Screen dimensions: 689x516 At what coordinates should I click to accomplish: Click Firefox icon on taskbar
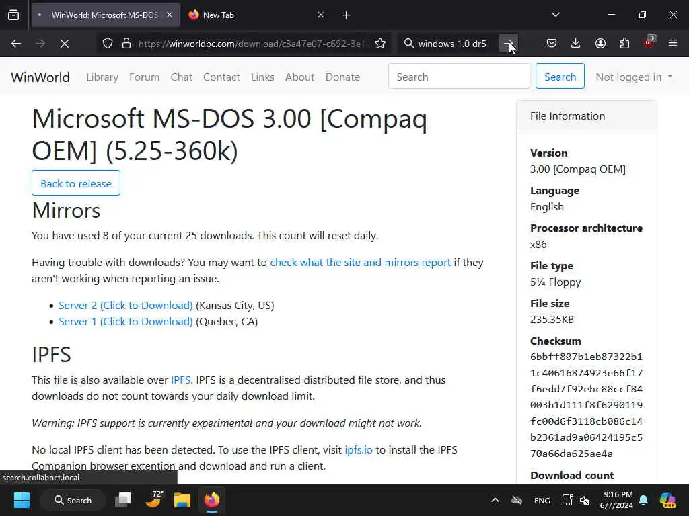coord(212,500)
